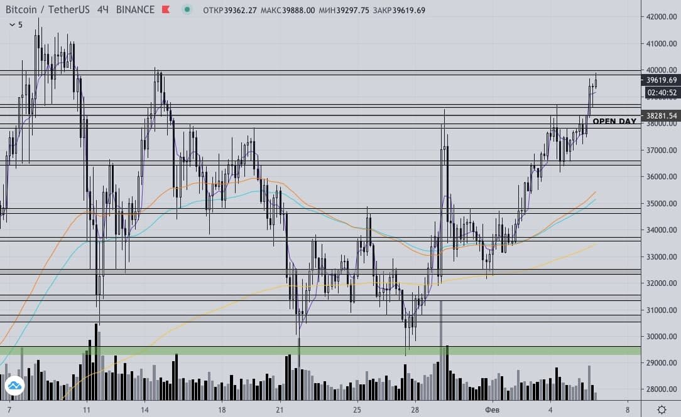Click the current price label 39619.69
Viewport: 681px width, 417px height.
(661, 80)
